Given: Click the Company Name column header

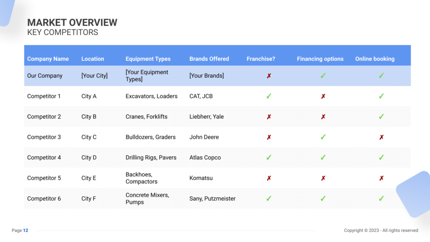Looking at the screenshot, I should coord(48,59).
